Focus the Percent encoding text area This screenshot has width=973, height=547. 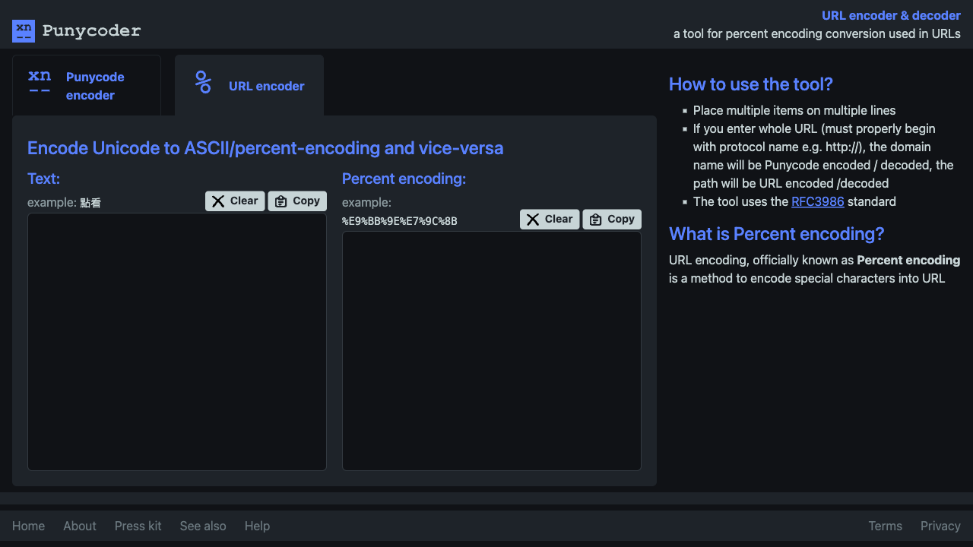click(x=492, y=351)
